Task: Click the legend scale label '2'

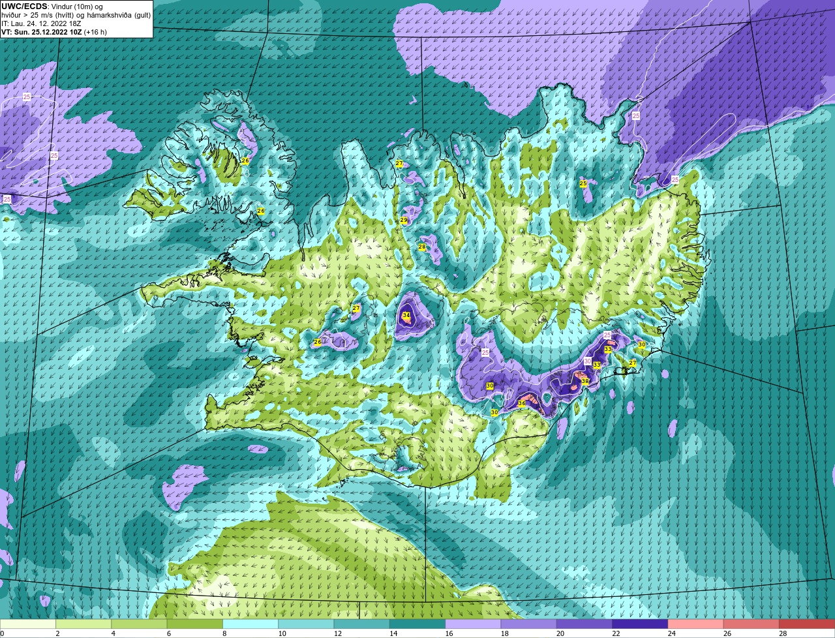Action: click(x=57, y=633)
